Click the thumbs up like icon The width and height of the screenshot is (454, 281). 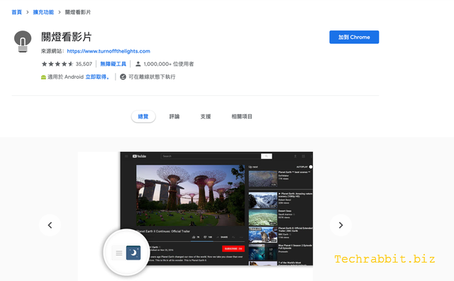[194, 237]
